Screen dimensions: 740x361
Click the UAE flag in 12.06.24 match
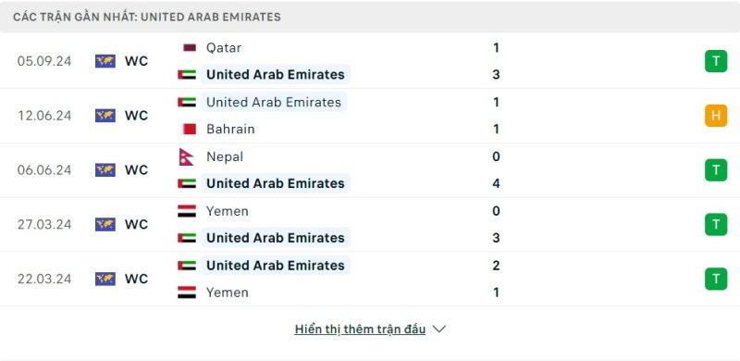[187, 102]
